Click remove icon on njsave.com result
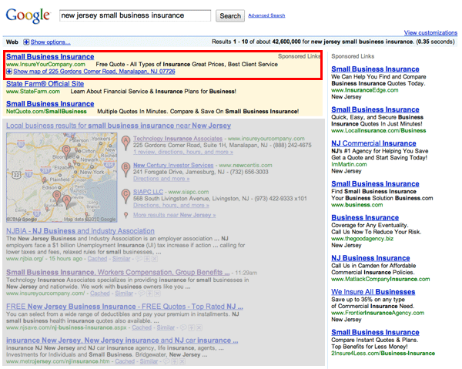This screenshot has width=462, height=369. [x=199, y=327]
